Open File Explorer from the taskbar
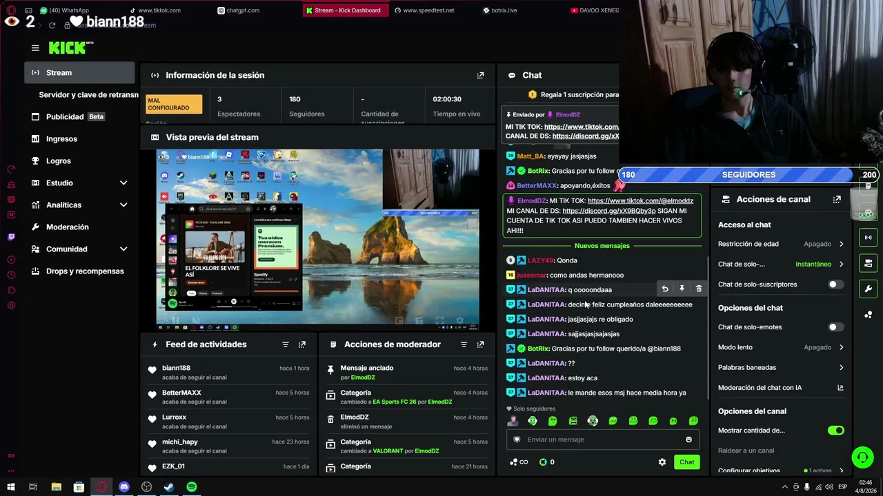 coord(57,487)
